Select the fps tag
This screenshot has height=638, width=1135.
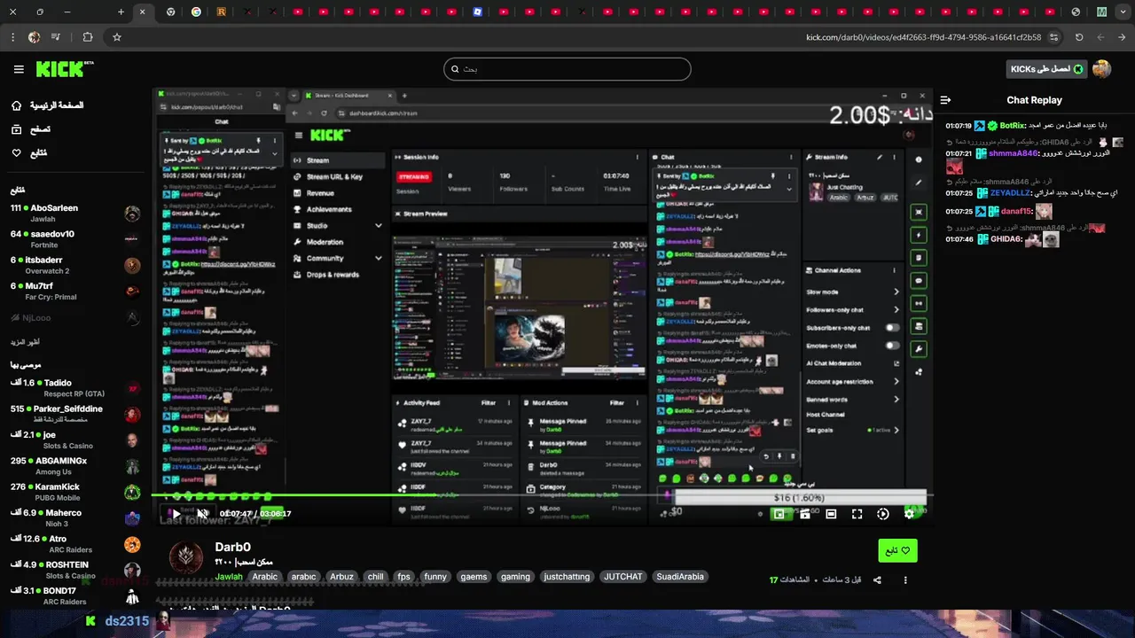(404, 577)
